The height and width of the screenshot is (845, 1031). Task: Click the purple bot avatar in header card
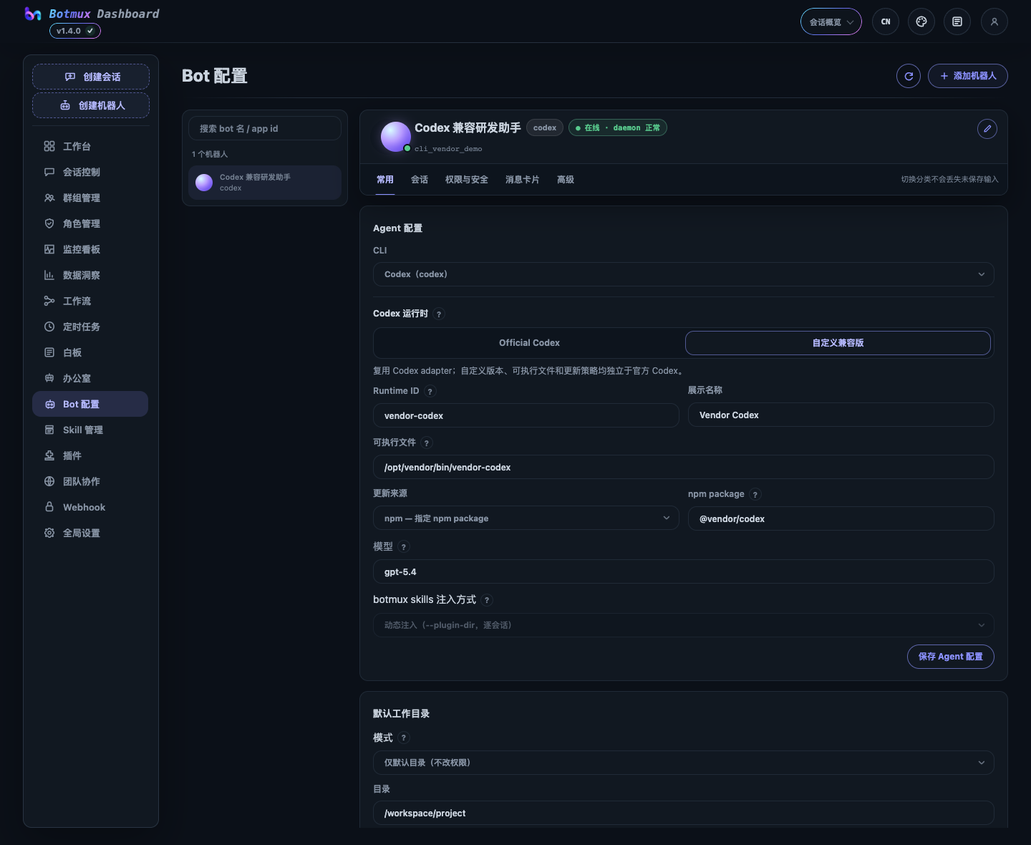tap(396, 137)
